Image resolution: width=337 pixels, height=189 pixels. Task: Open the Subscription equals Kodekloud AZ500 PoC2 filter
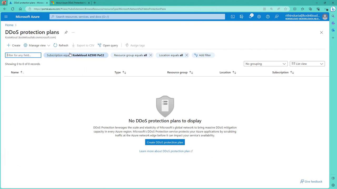coord(76,55)
